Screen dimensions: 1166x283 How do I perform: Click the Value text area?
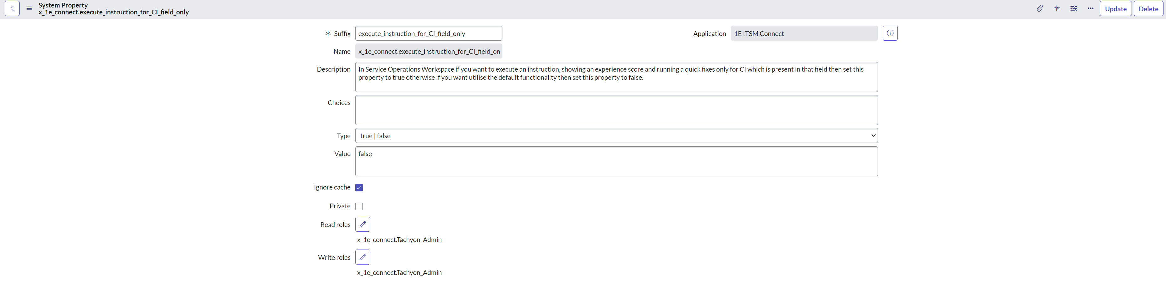click(616, 161)
